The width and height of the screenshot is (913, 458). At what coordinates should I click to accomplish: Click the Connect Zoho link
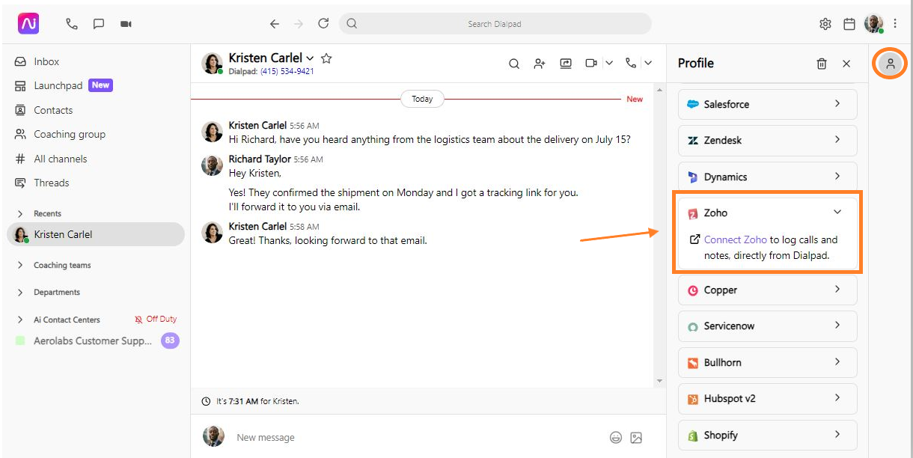point(736,239)
